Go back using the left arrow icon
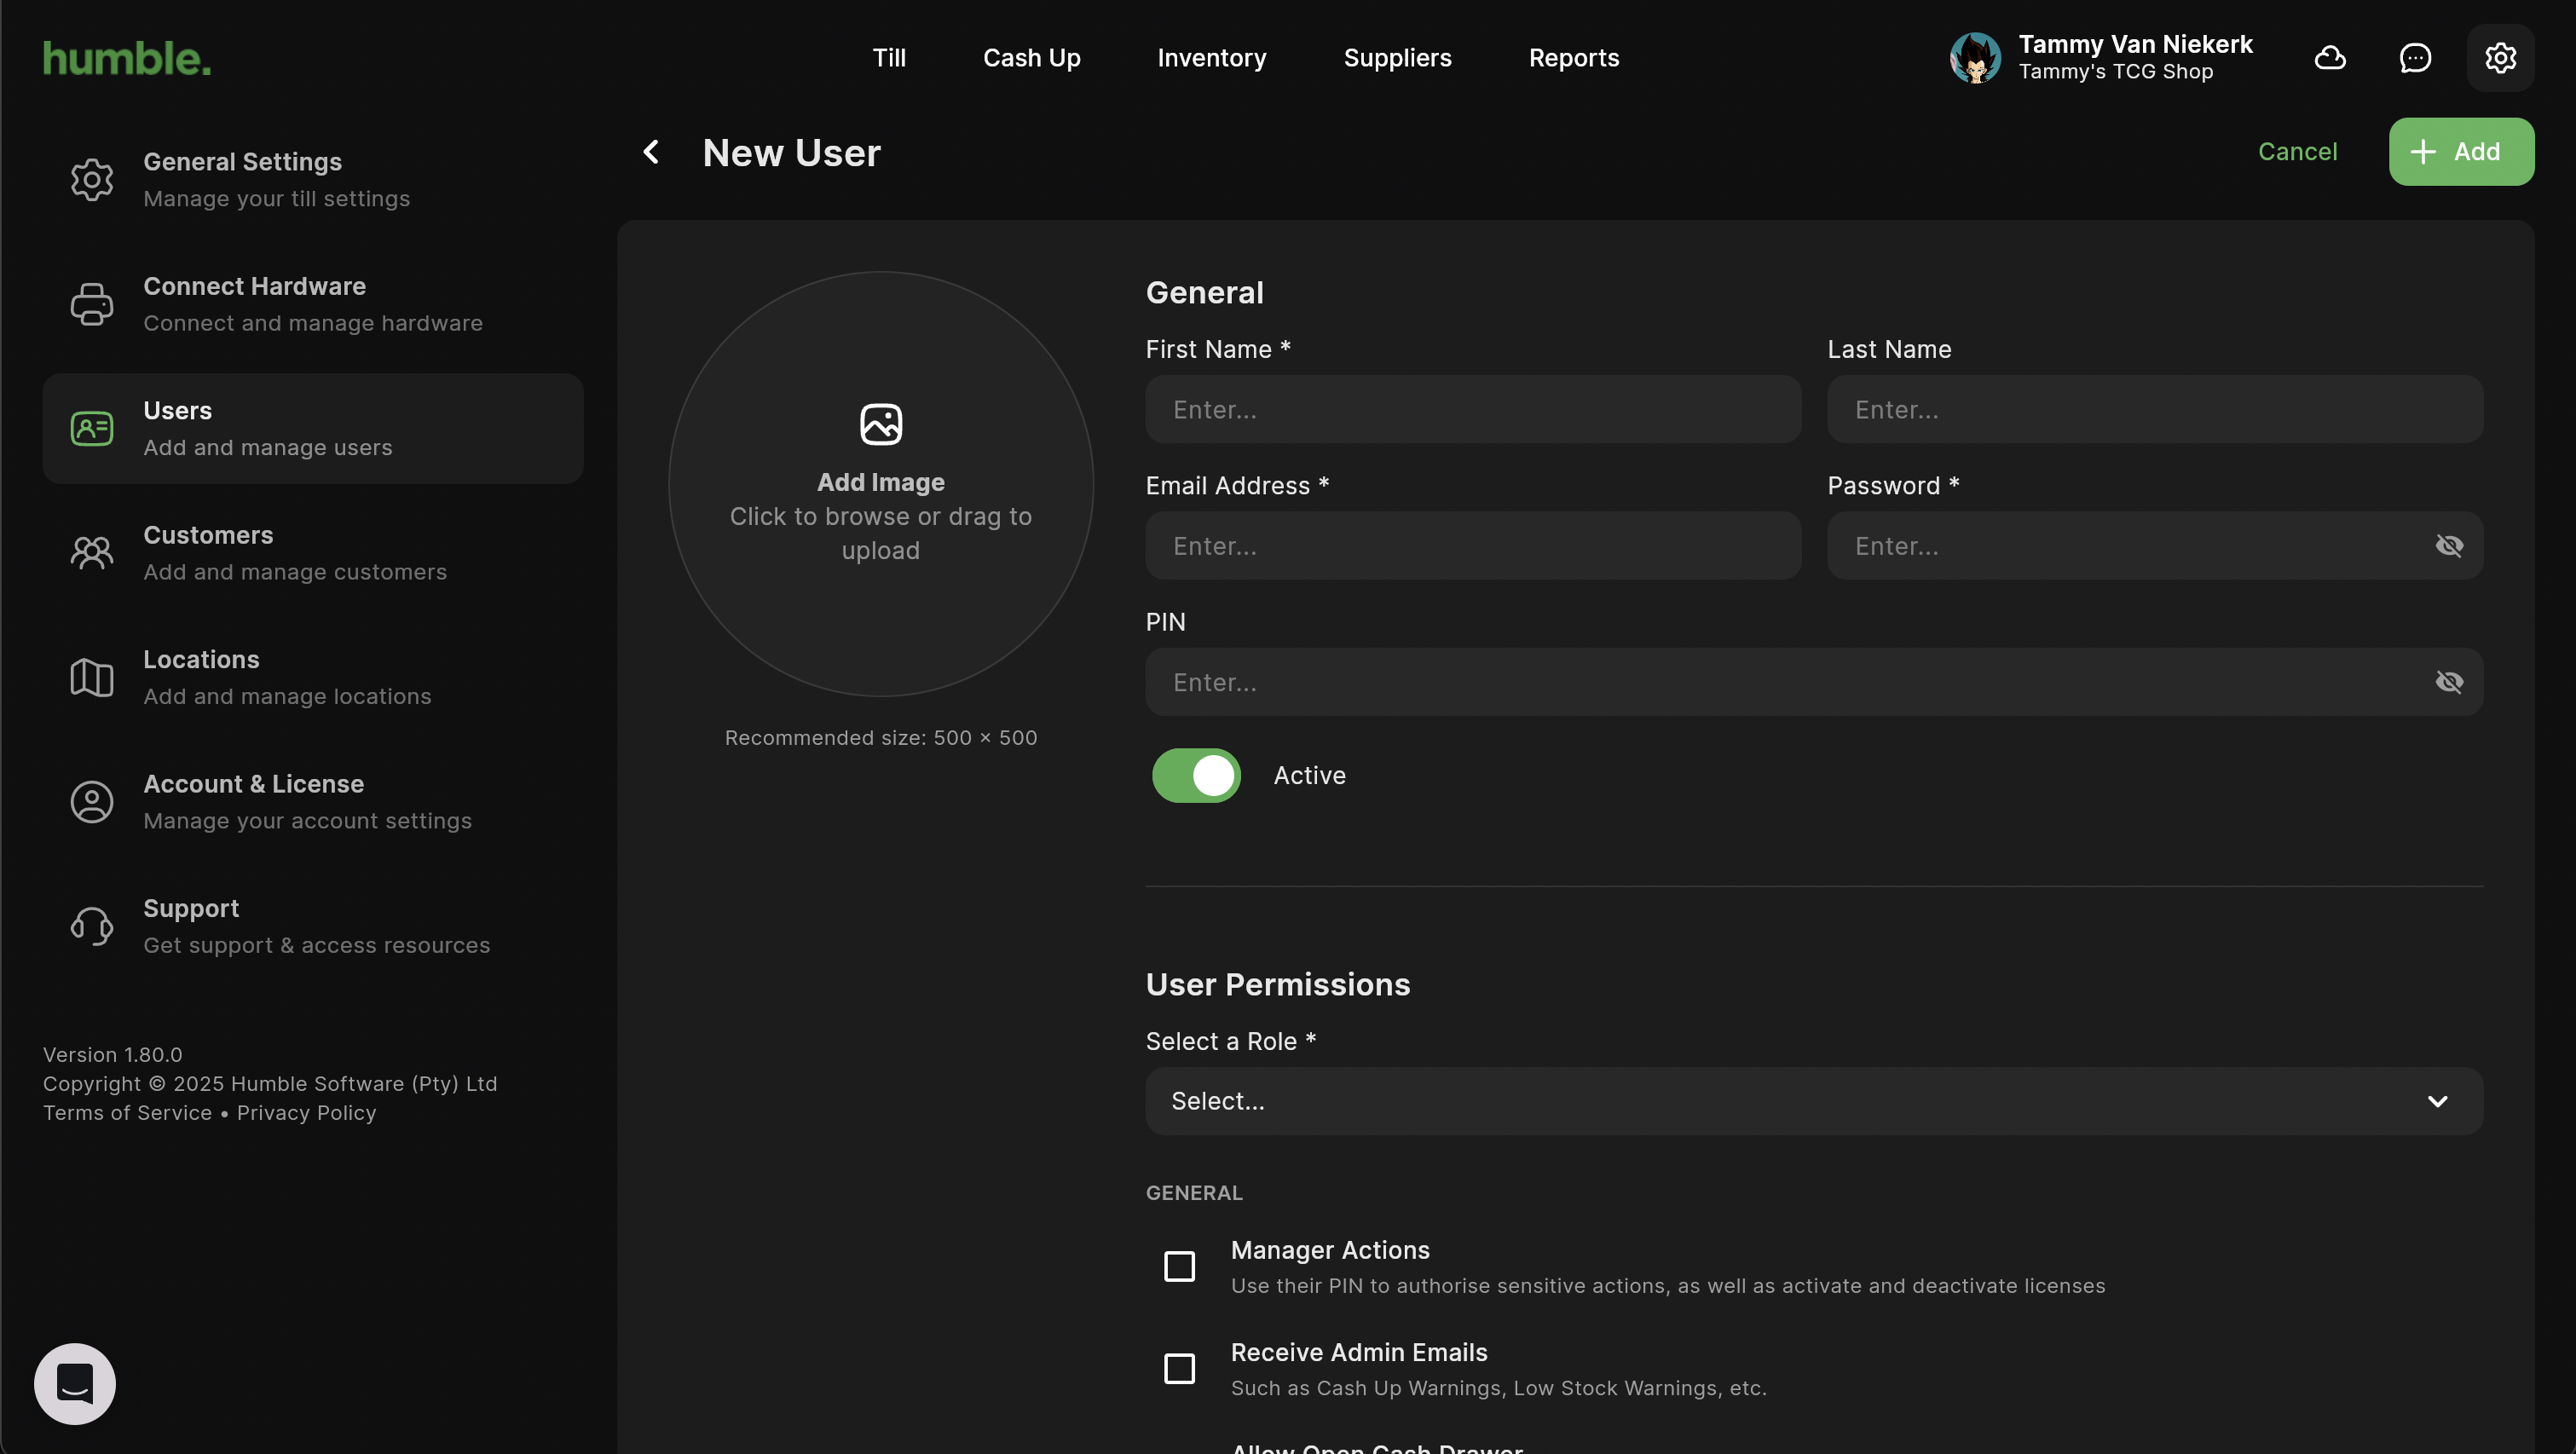This screenshot has height=1454, width=2576. point(651,152)
